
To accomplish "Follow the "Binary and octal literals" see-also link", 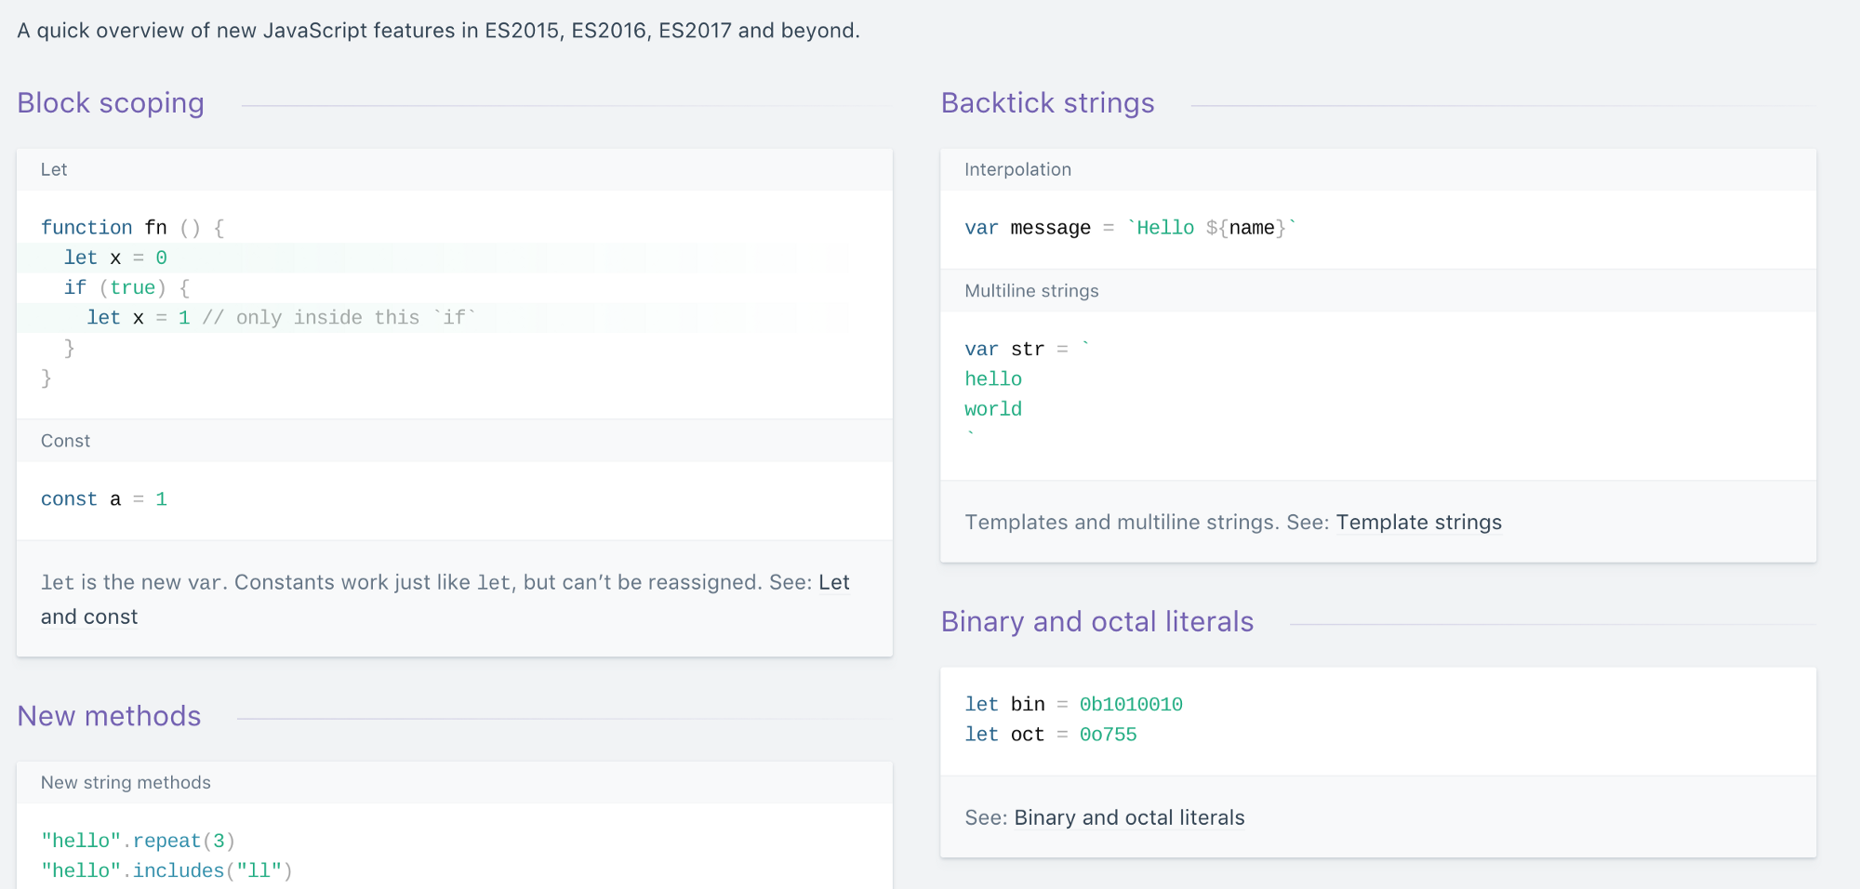I will tap(1128, 817).
